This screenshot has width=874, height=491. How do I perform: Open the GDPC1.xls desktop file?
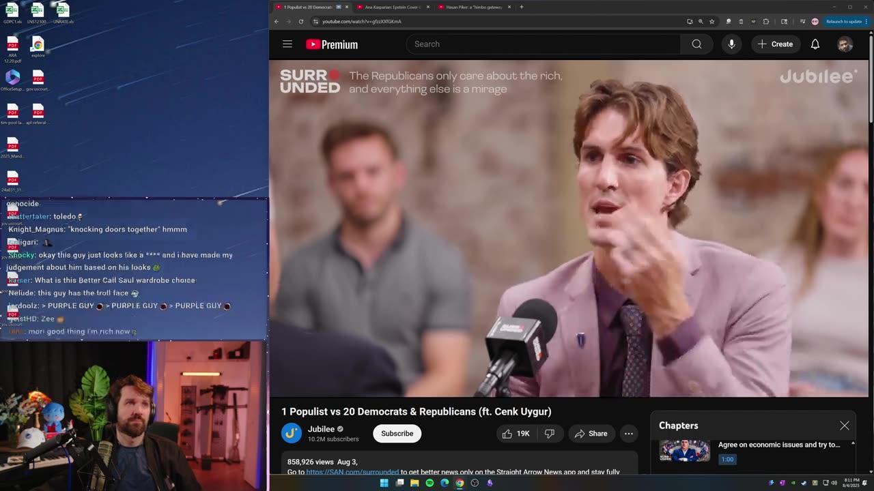(x=12, y=13)
